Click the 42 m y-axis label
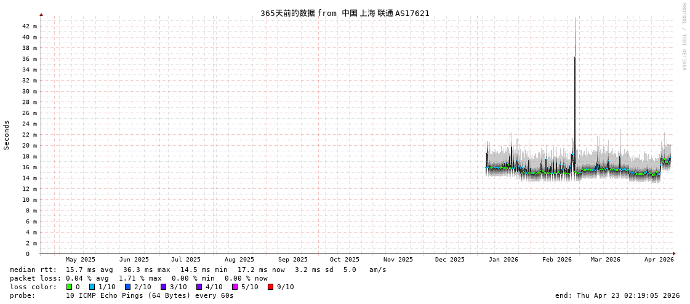 (30, 26)
